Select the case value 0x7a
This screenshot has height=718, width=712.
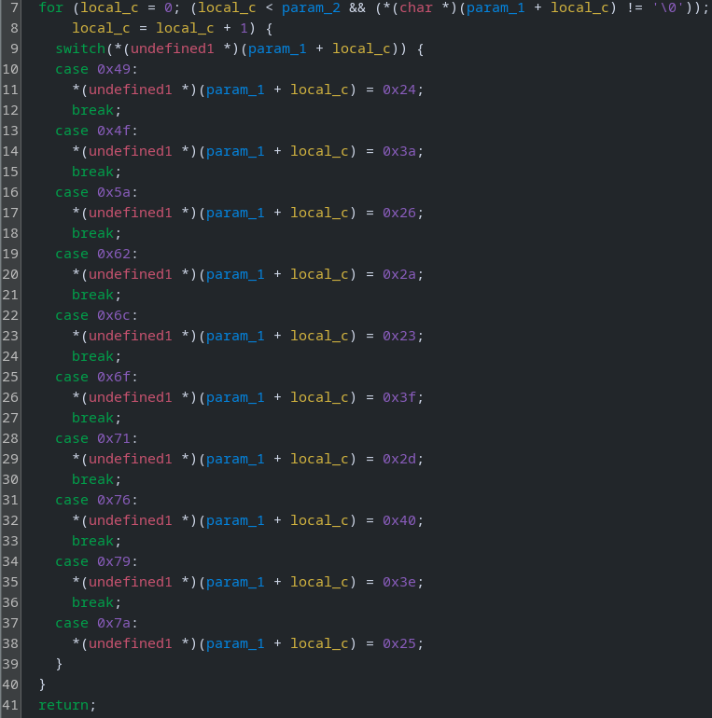click(114, 623)
